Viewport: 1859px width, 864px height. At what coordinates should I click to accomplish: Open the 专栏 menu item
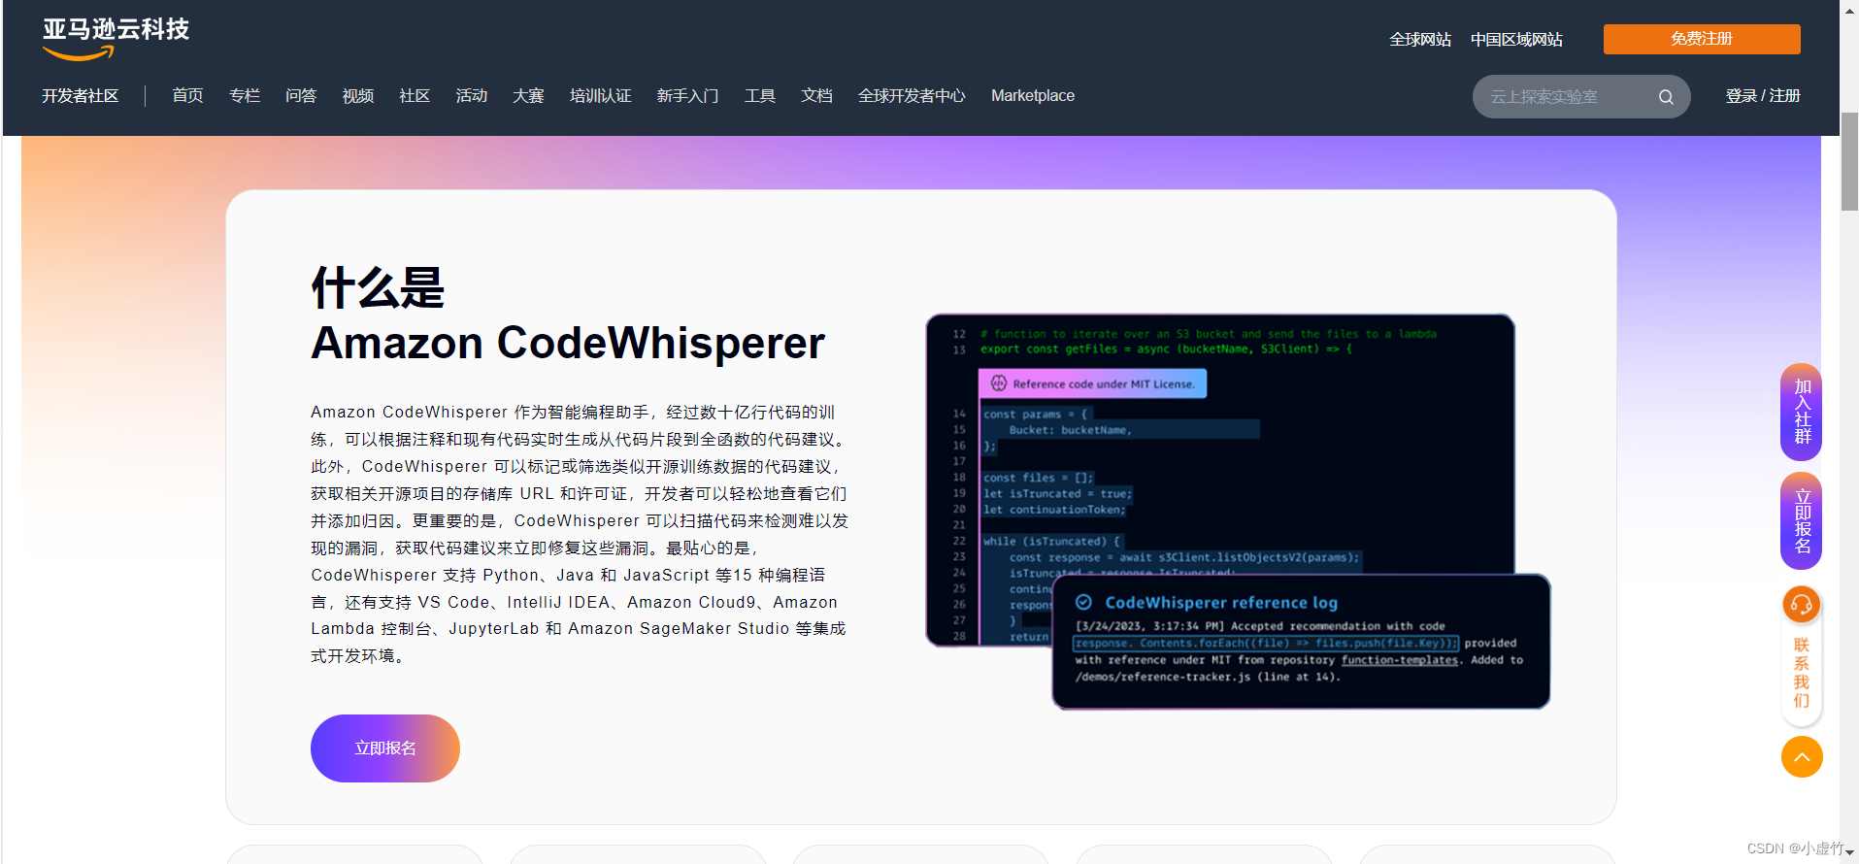[245, 96]
